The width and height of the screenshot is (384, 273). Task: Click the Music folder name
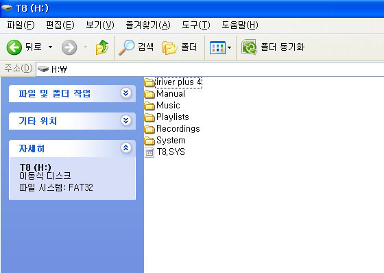pos(168,106)
